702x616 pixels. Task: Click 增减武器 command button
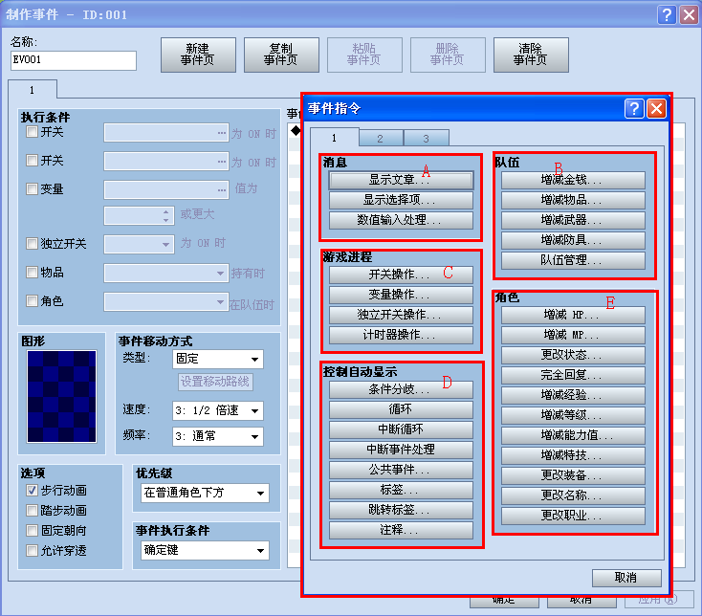[x=573, y=220]
